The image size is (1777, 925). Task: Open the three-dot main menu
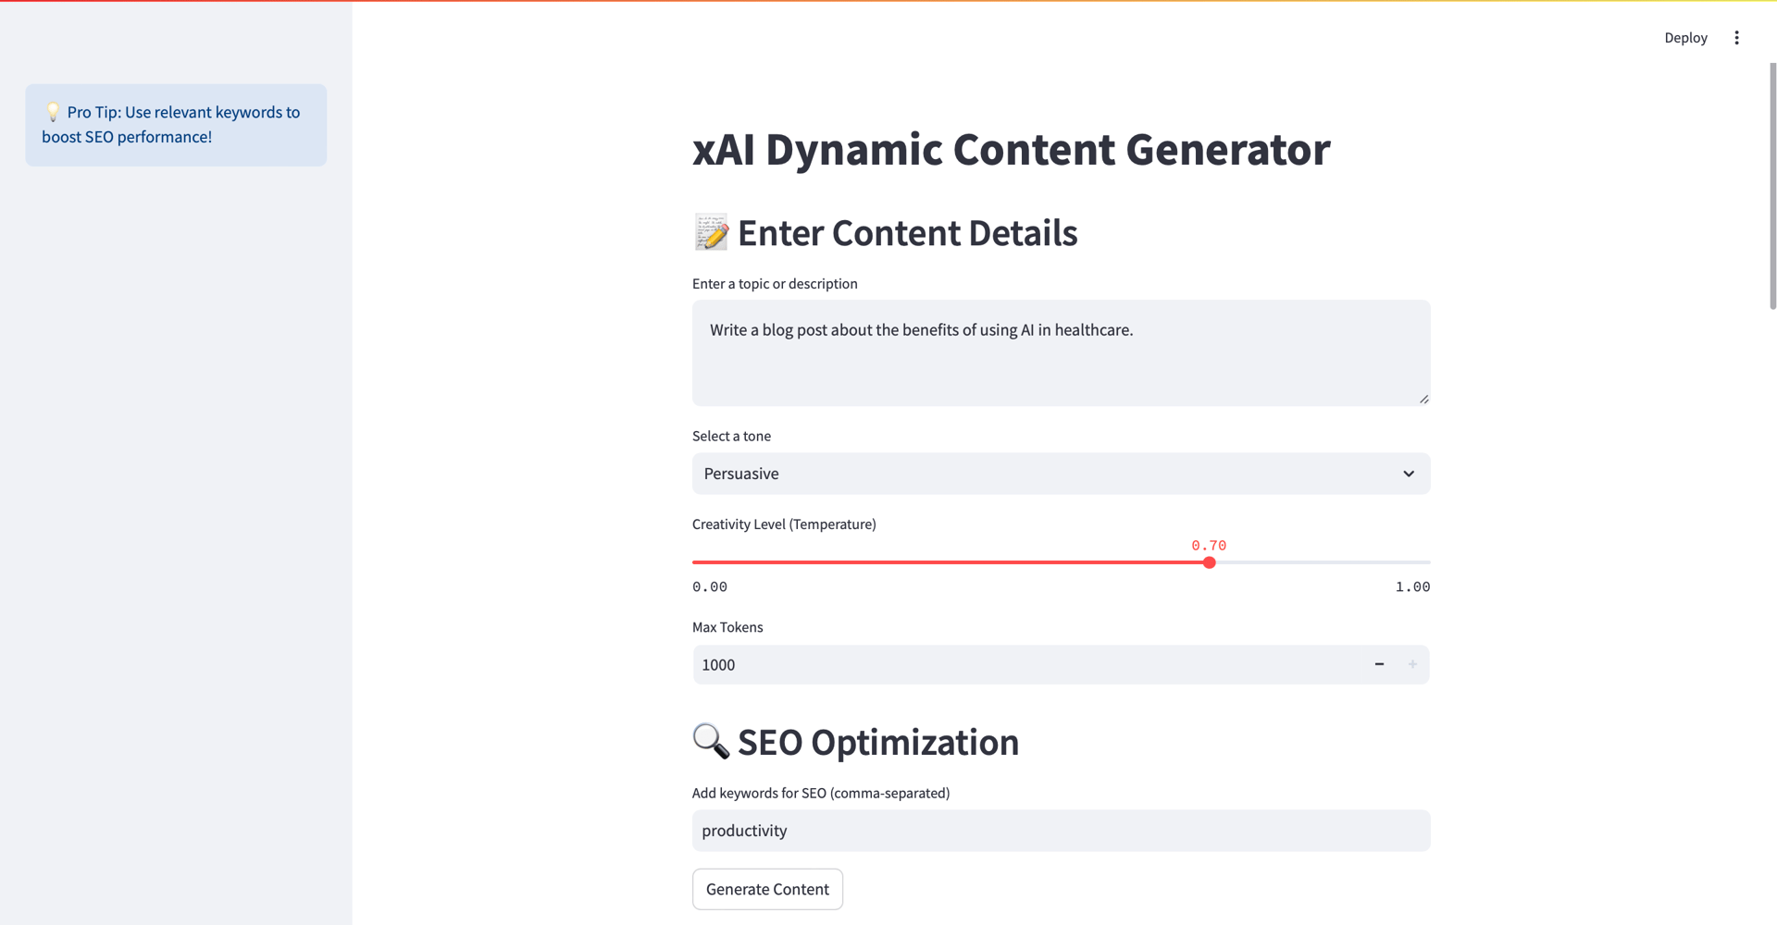[1736, 38]
